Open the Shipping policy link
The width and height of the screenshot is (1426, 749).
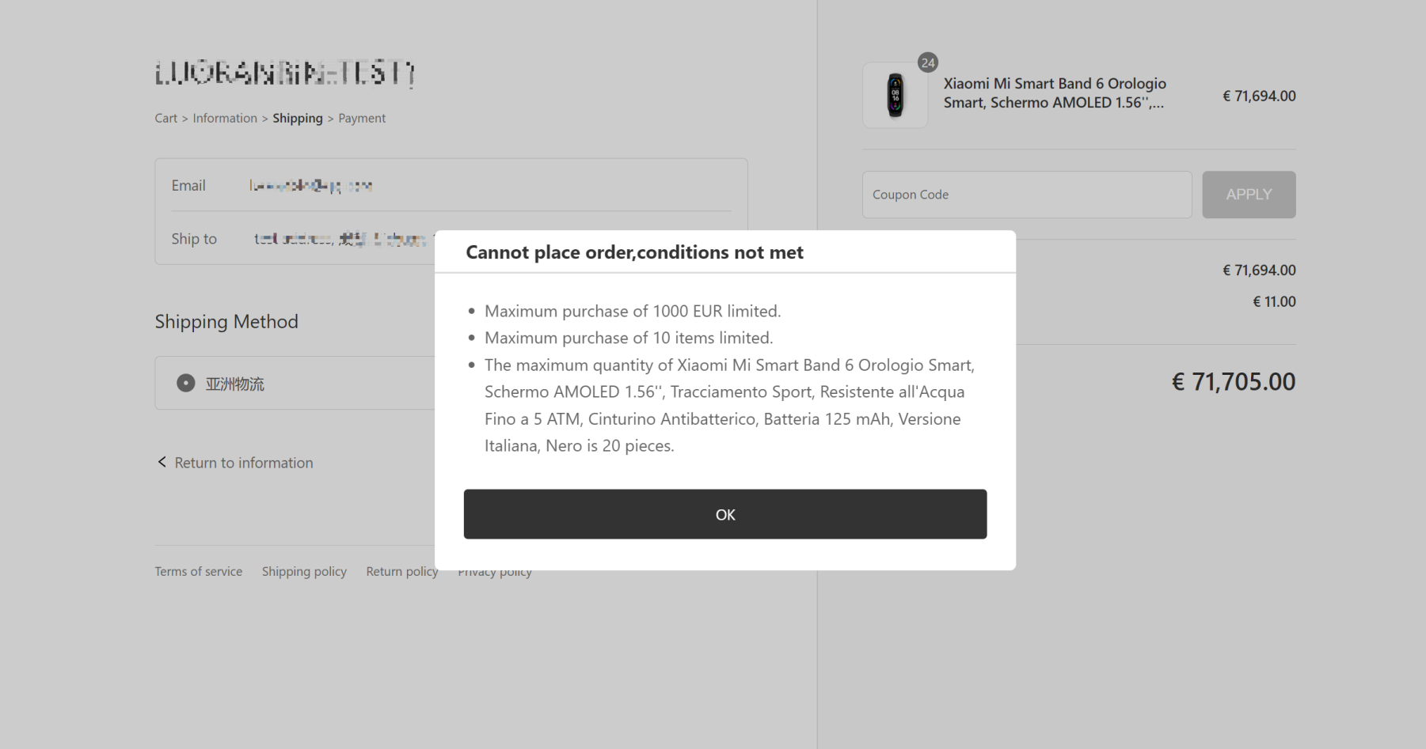304,571
